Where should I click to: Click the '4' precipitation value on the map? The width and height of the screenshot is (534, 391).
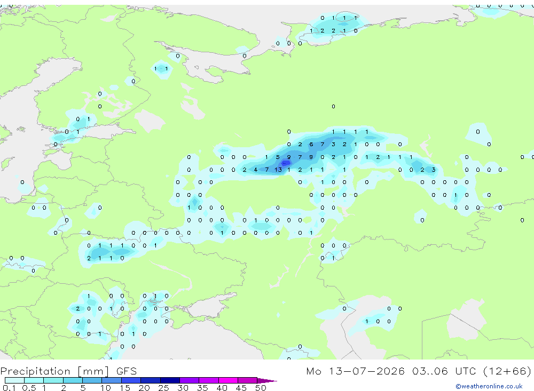point(255,170)
